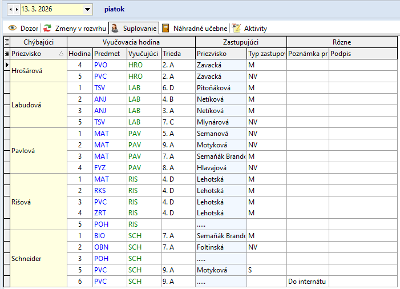Viewport: 400px width, 289px height.
Task: Go to next day with right arrow
Action: click(17, 10)
